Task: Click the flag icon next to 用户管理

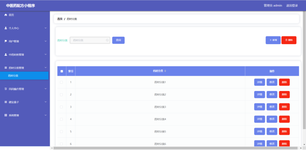Action: [6, 41]
